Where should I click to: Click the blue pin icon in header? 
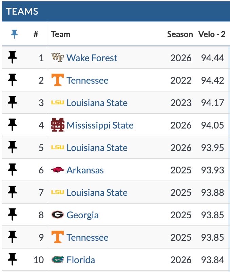(x=14, y=34)
